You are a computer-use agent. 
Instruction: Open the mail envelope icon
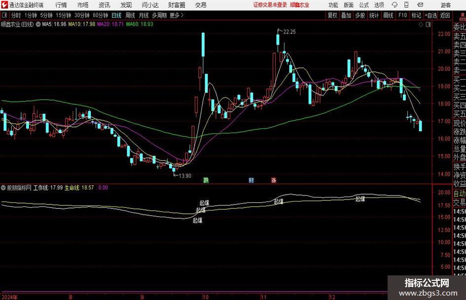click(420, 5)
